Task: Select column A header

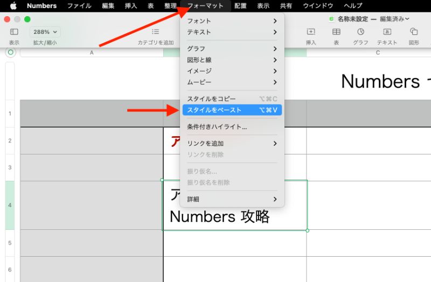Action: pos(92,53)
